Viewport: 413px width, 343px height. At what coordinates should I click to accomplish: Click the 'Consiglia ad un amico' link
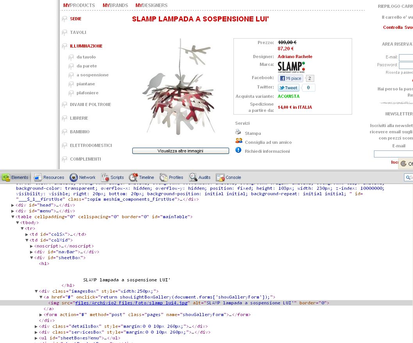(268, 142)
